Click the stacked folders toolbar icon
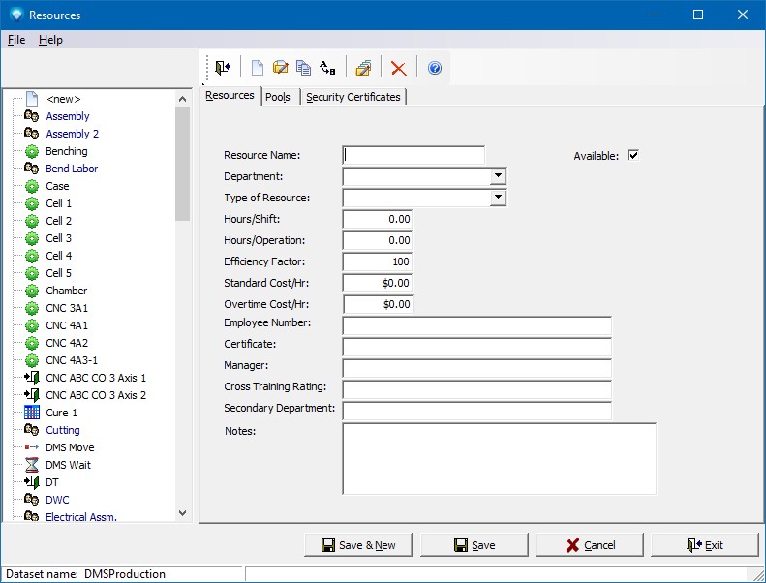 coord(363,68)
